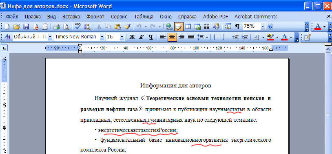Run the ABC spelling check

pos(78,27)
